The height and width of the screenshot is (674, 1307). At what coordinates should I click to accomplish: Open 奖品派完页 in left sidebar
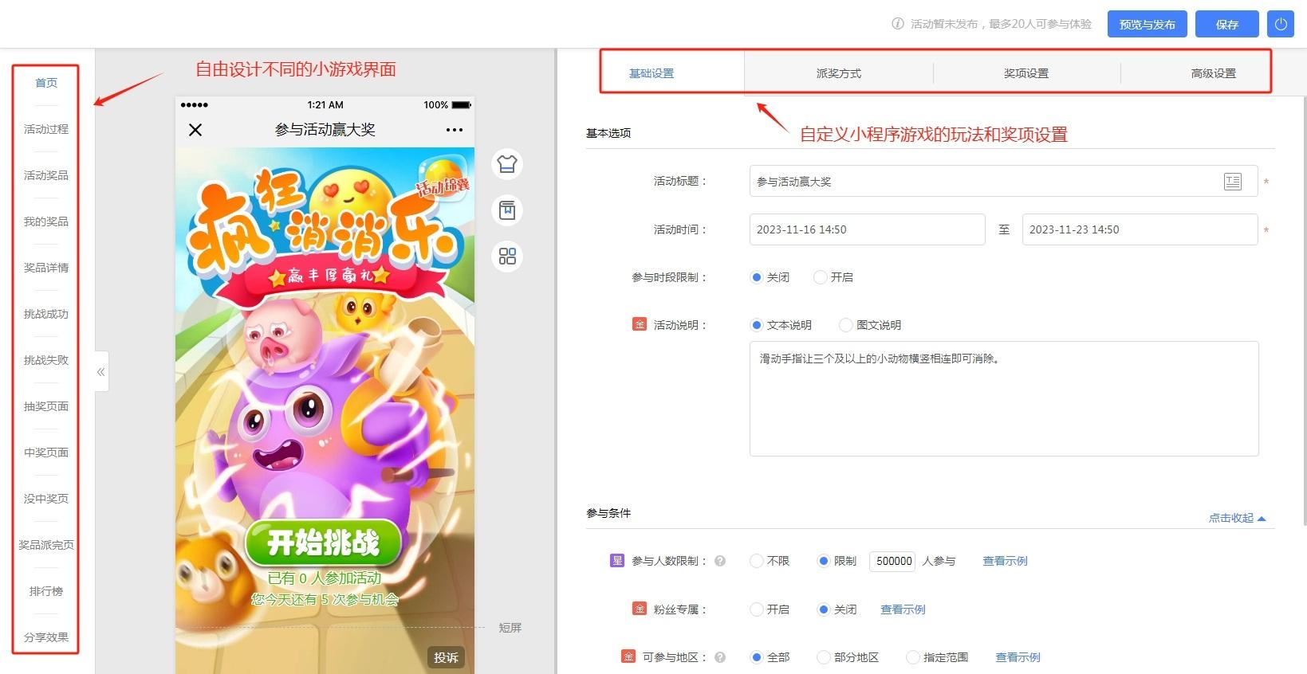click(x=46, y=545)
